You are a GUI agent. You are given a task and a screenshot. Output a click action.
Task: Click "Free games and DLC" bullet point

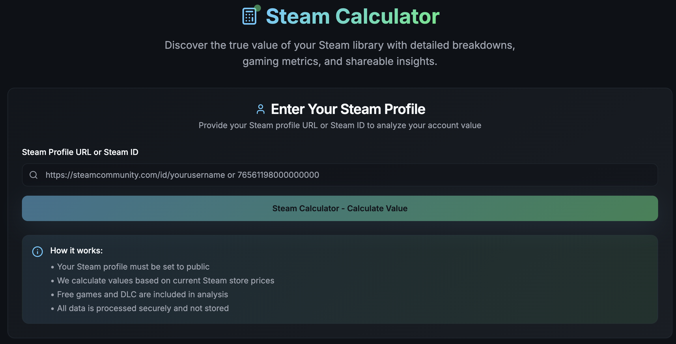(x=142, y=294)
